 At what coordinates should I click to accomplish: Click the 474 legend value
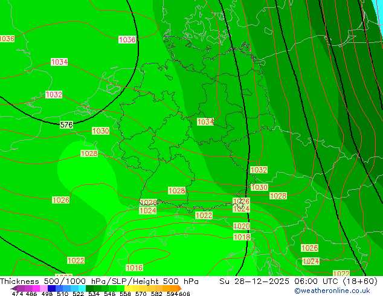click(18, 294)
